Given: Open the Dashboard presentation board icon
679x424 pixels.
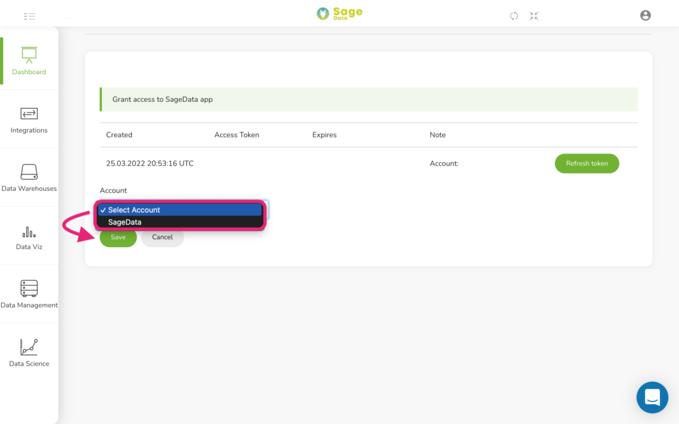Looking at the screenshot, I should click(29, 55).
